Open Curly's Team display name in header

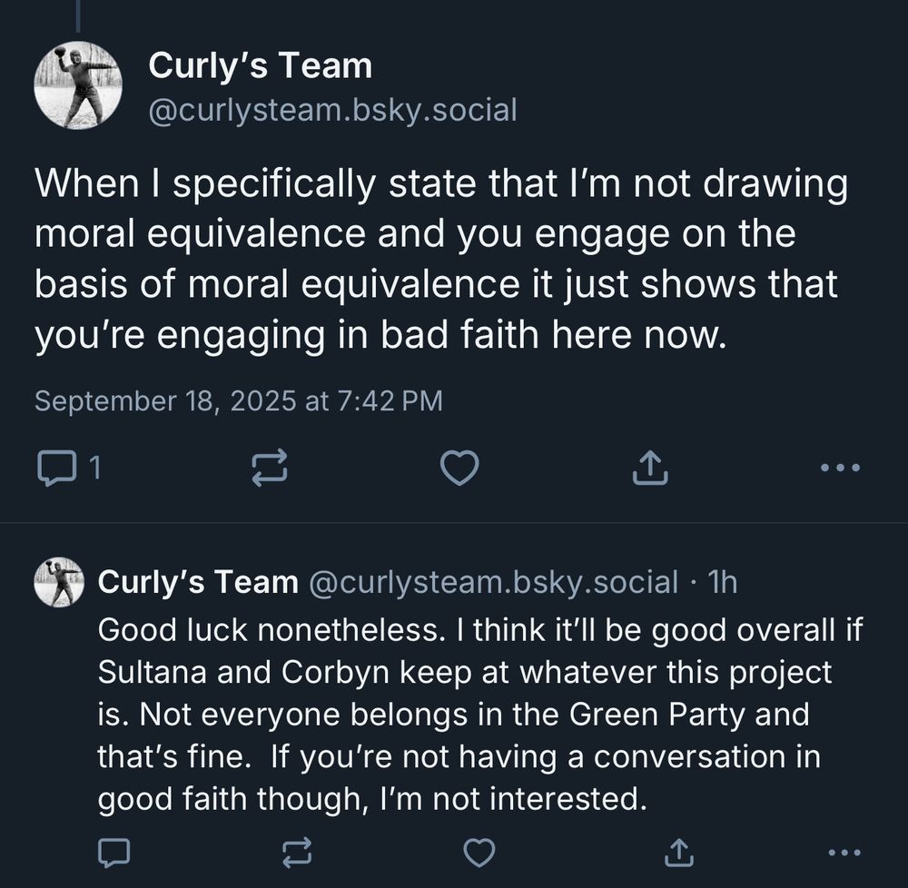[x=260, y=66]
